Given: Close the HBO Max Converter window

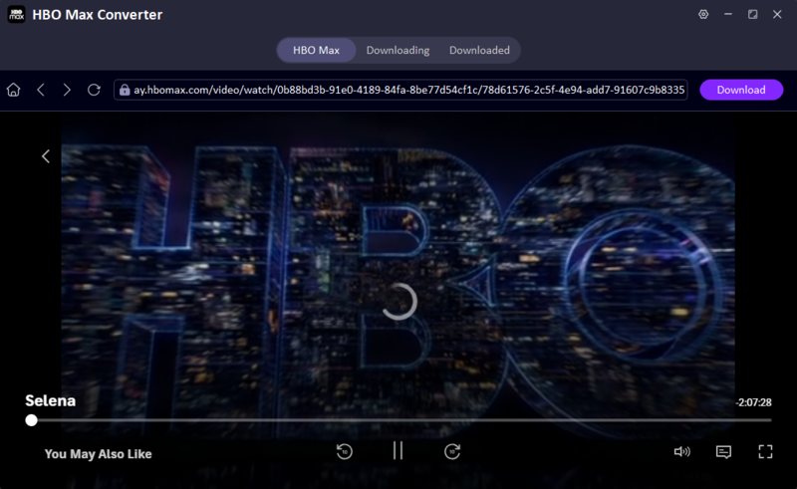Looking at the screenshot, I should [777, 14].
